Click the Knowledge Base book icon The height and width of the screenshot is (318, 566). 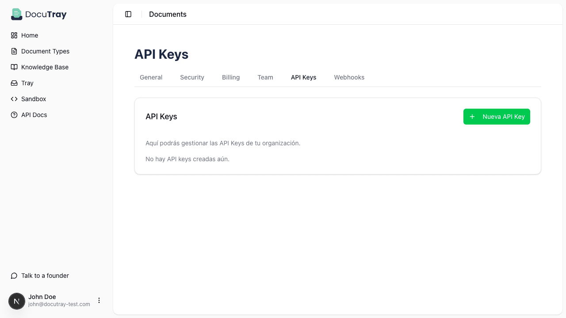coord(14,67)
